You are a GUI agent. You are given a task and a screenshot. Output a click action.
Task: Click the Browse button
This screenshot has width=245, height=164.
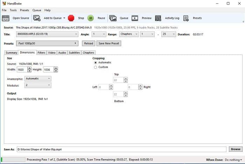point(236,149)
